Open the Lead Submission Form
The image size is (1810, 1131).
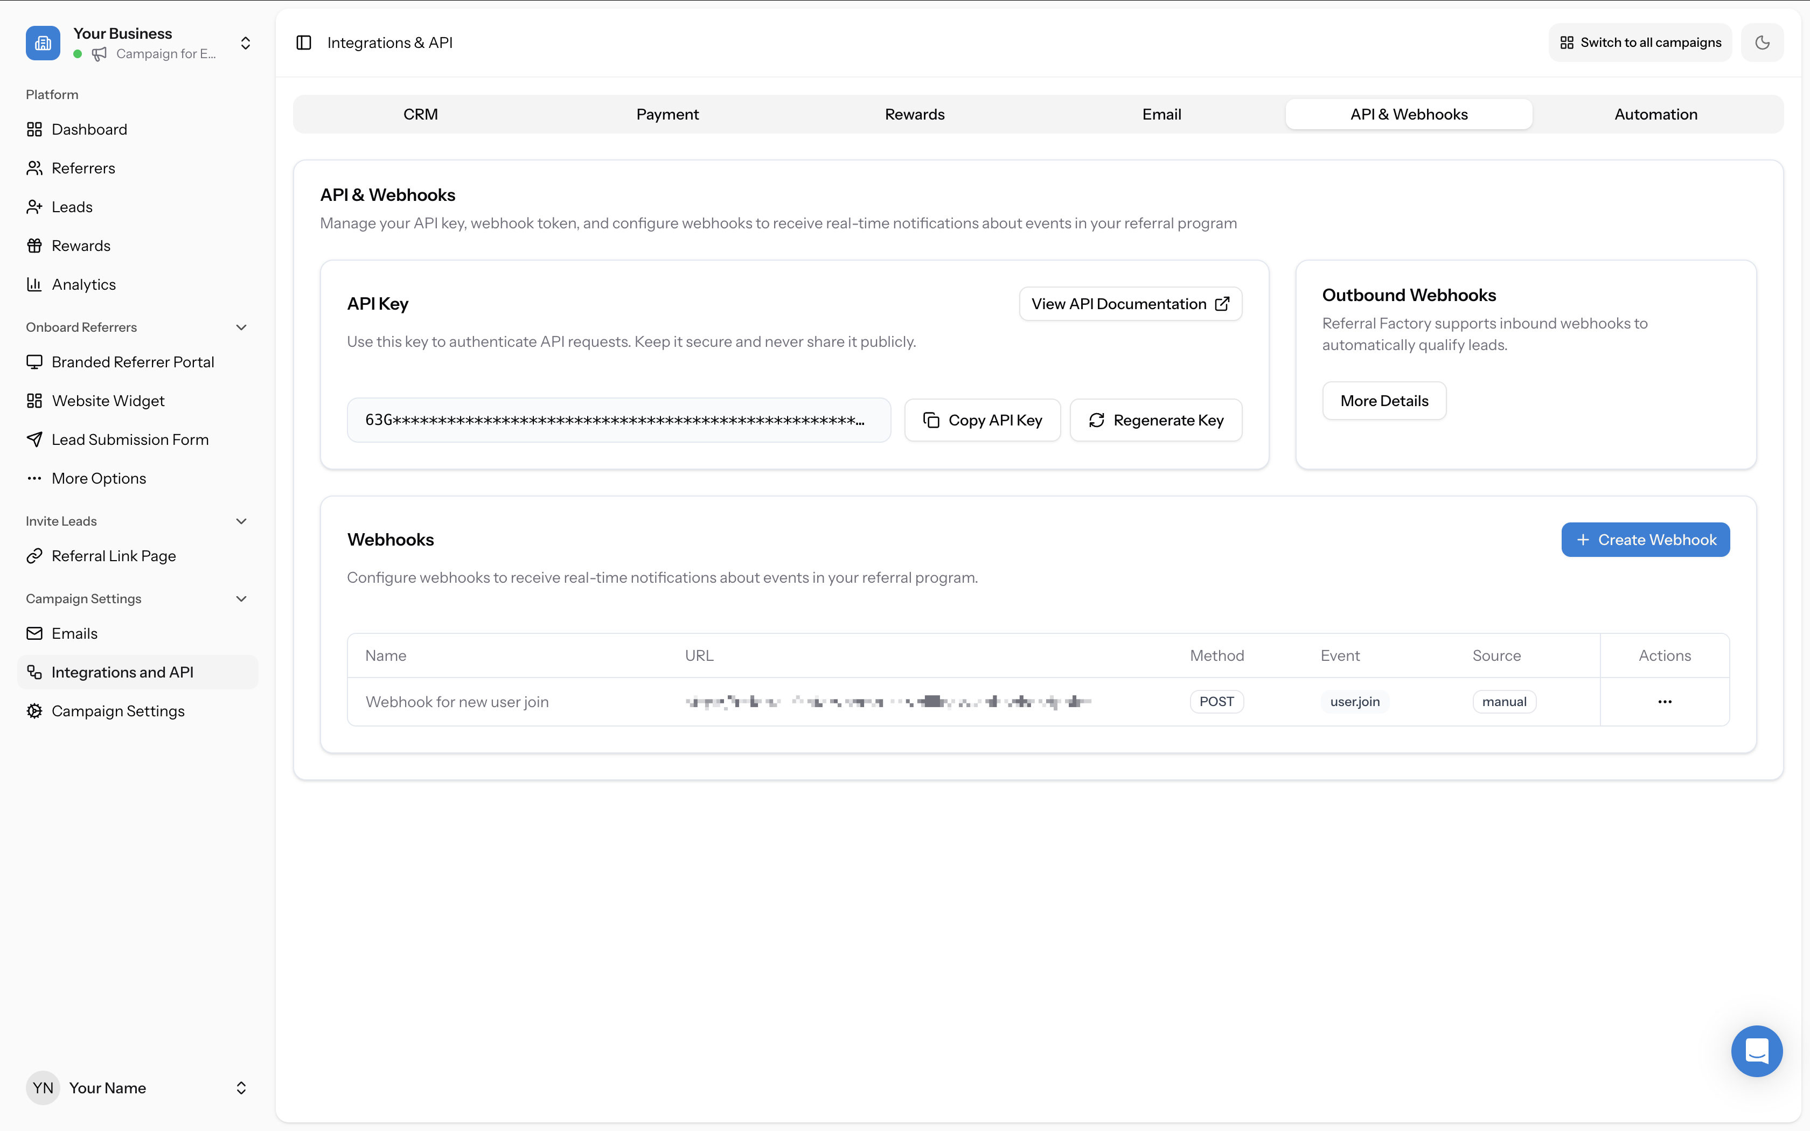(x=130, y=439)
